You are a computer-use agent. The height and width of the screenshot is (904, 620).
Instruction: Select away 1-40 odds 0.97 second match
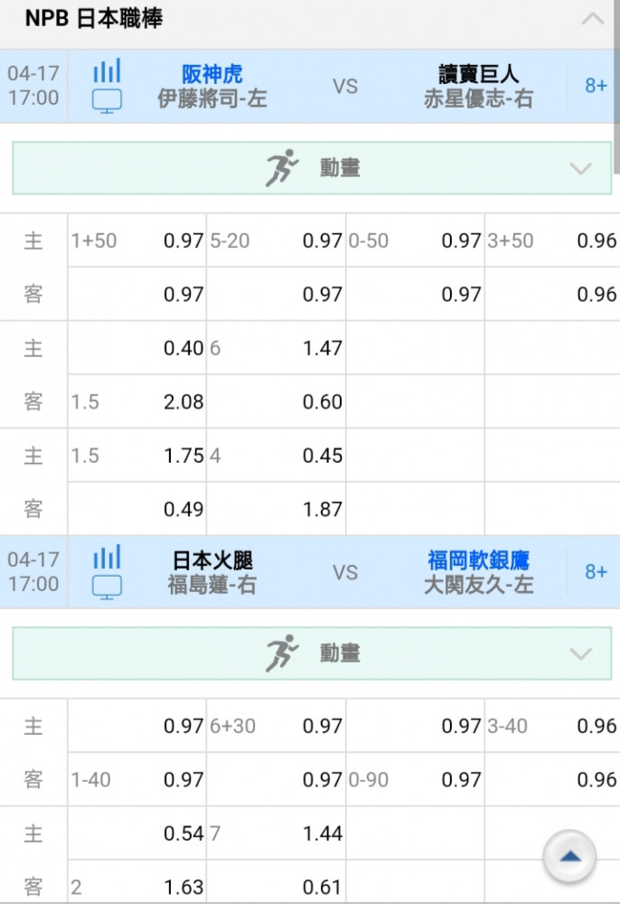(137, 779)
